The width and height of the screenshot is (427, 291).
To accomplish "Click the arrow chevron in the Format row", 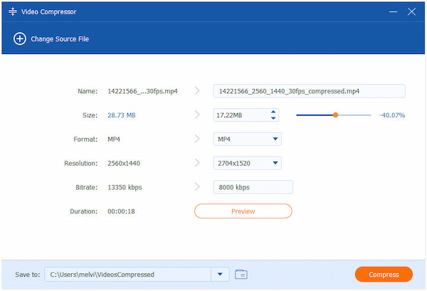I will [x=197, y=139].
